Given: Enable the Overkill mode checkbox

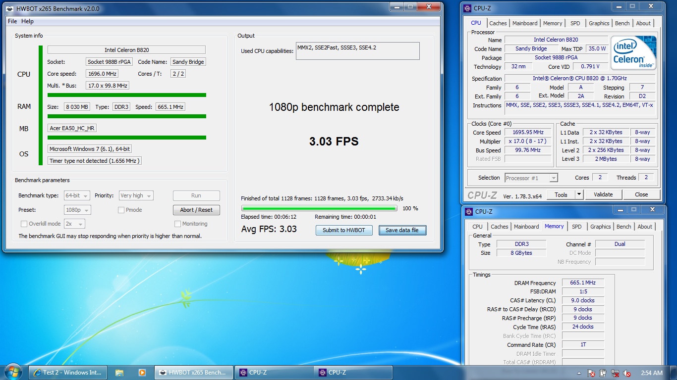Looking at the screenshot, I should pos(24,224).
